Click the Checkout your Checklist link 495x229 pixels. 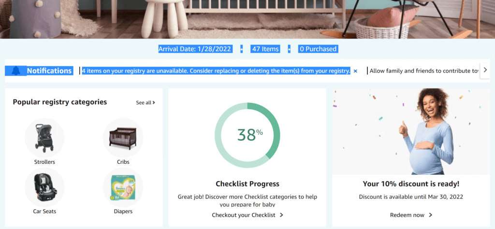point(247,215)
